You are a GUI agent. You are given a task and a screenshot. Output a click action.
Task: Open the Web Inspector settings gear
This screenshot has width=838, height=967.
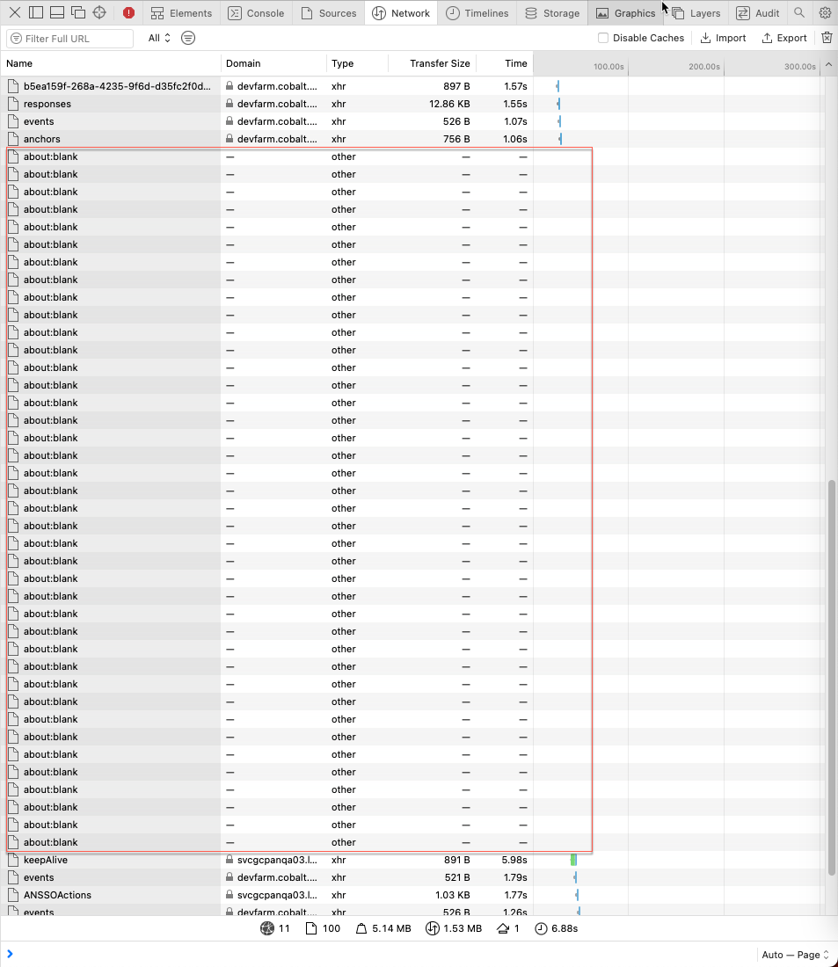point(825,12)
